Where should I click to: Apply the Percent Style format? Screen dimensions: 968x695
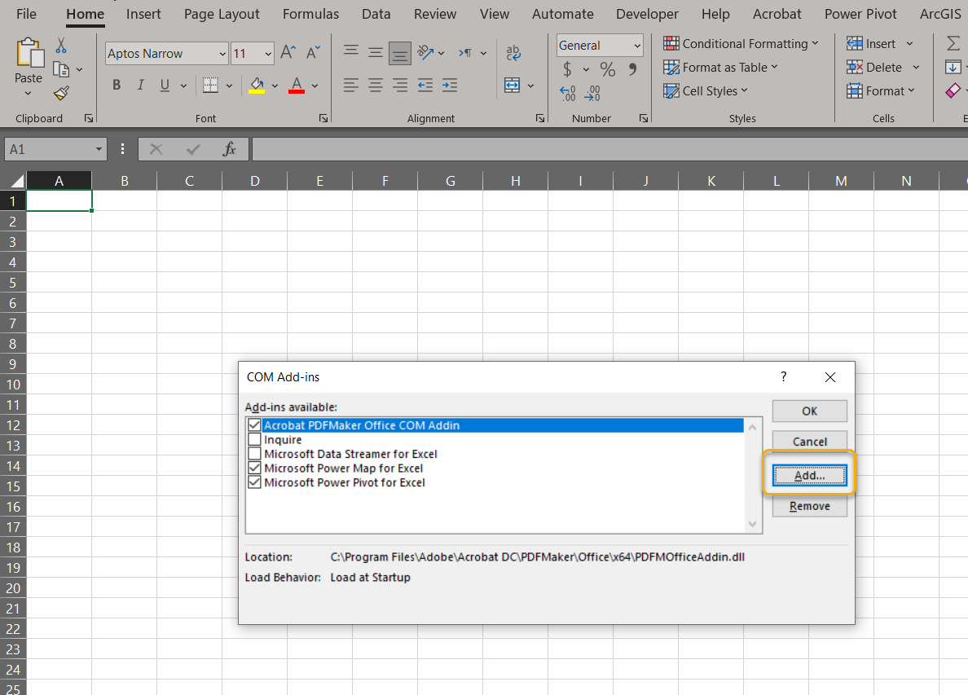(x=607, y=70)
